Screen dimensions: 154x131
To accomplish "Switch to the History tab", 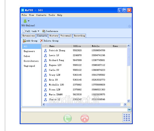I will point(54,36).
